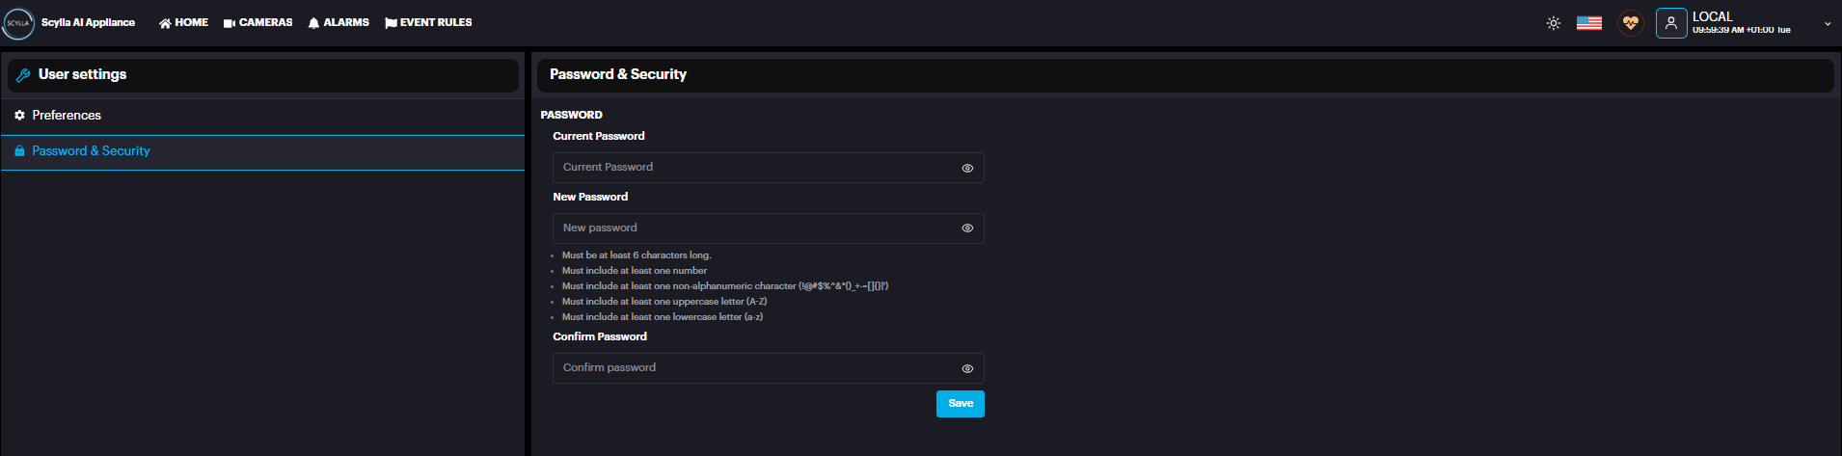Open the US flag language selector
Viewport: 1842px width, 456px height.
(x=1588, y=23)
